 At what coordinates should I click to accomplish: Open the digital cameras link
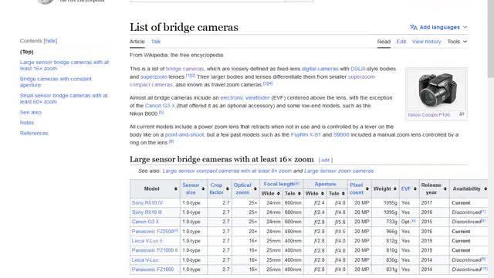point(320,69)
